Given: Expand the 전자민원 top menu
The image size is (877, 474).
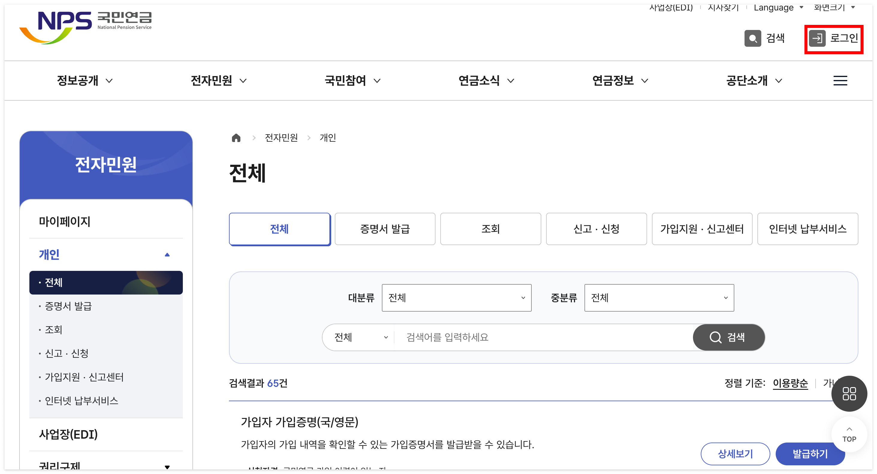Looking at the screenshot, I should tap(219, 81).
